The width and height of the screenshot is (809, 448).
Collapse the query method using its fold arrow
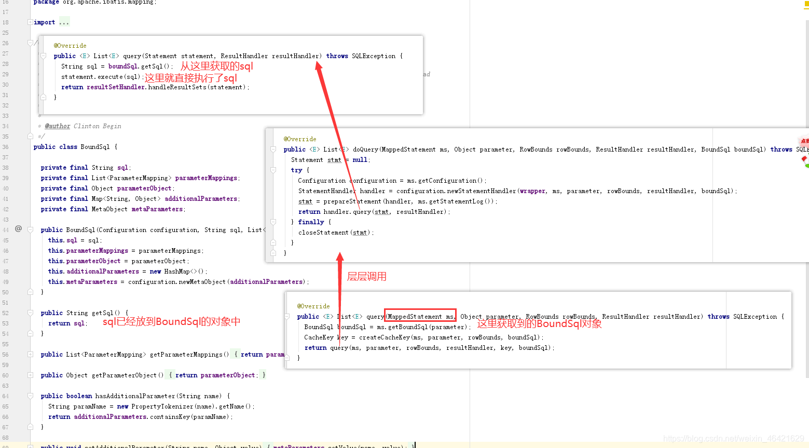click(44, 56)
